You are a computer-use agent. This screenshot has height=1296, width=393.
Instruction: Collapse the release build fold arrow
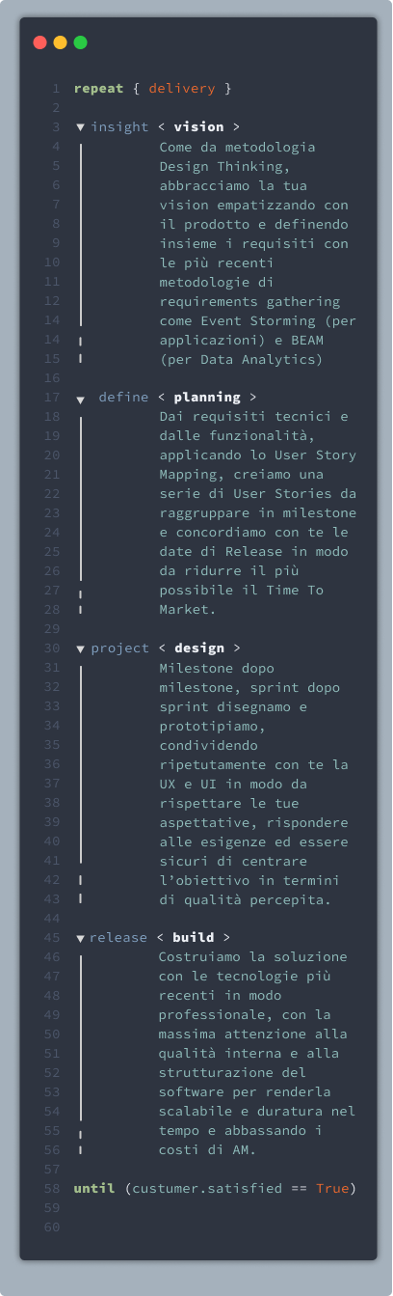[x=80, y=938]
